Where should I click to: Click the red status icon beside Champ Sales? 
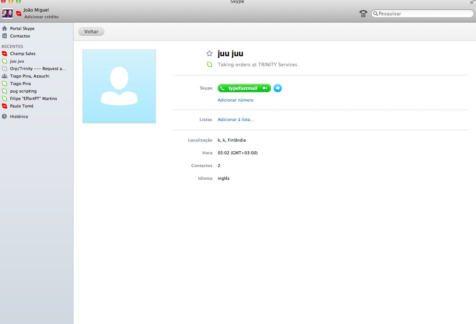4,54
